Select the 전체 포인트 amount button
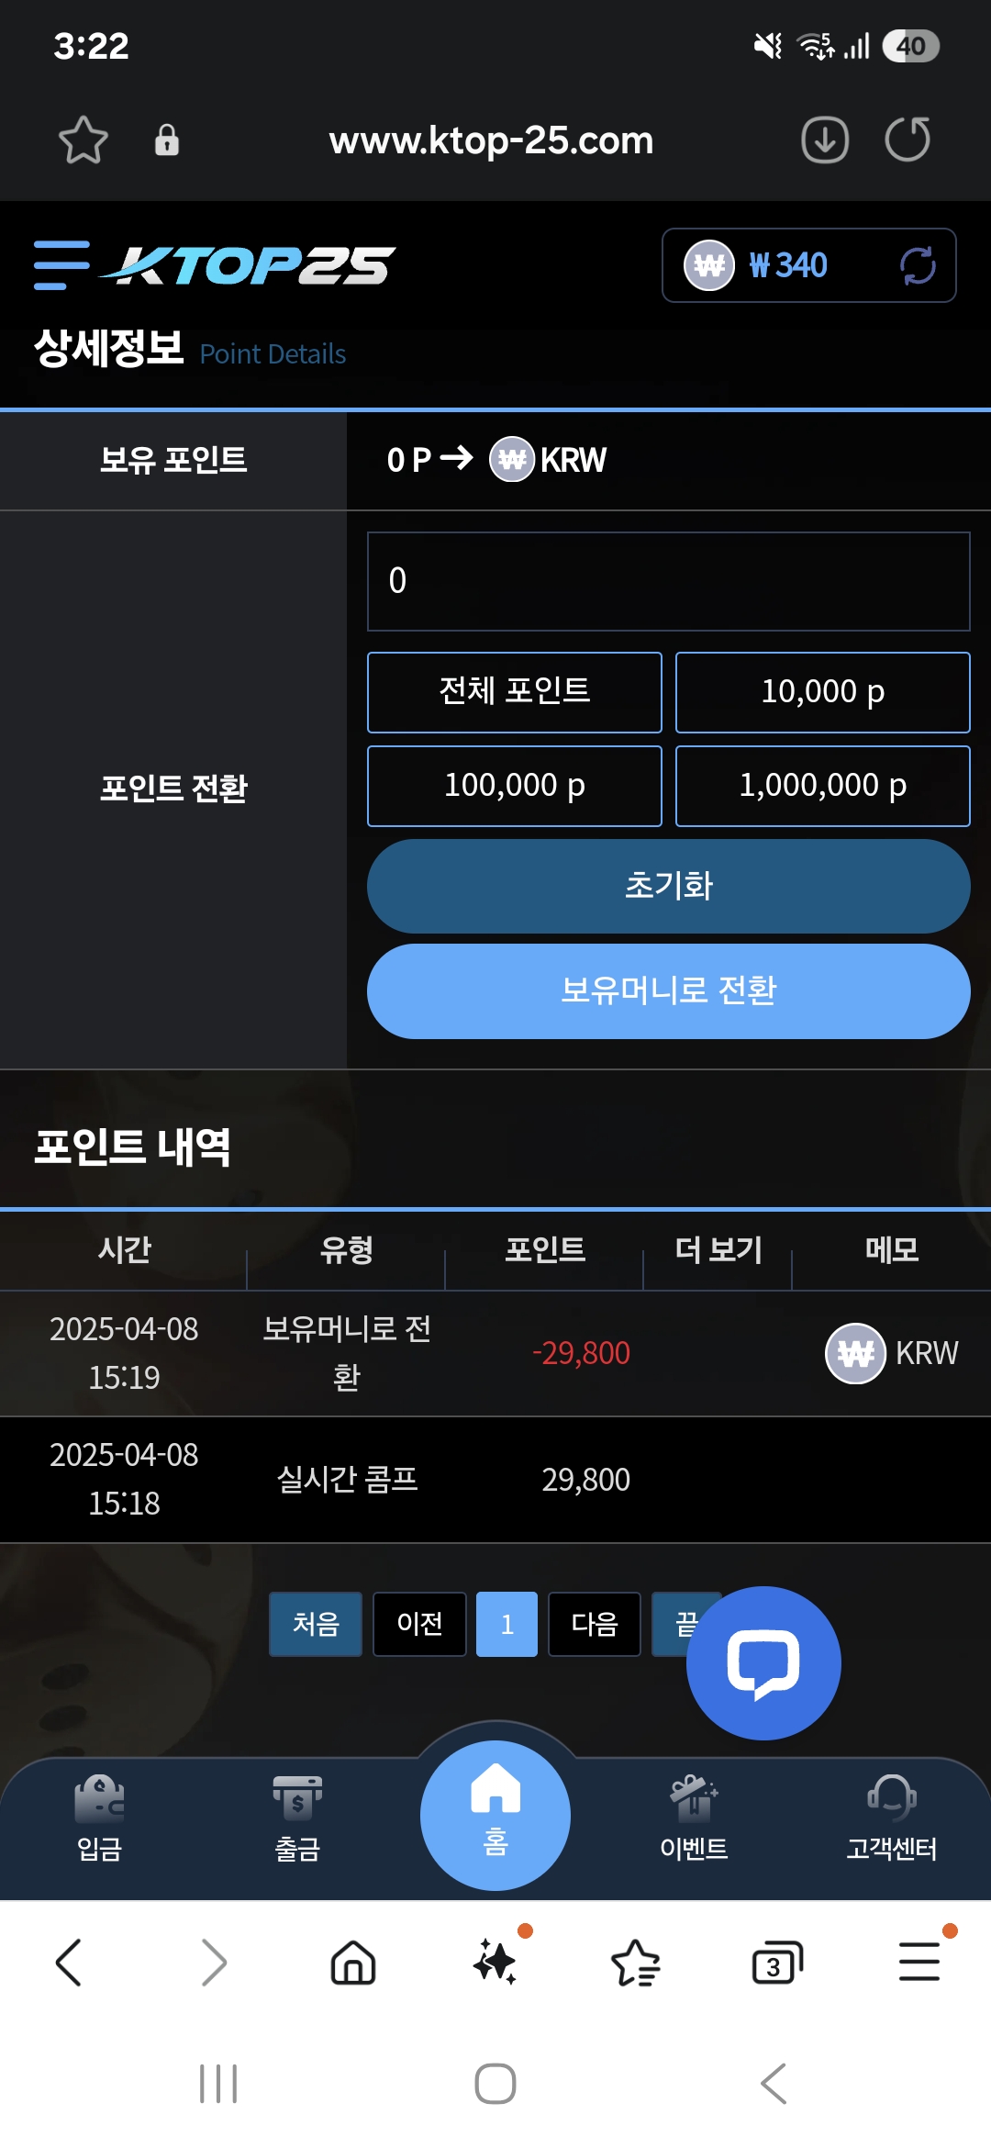The width and height of the screenshot is (991, 2148). (515, 692)
